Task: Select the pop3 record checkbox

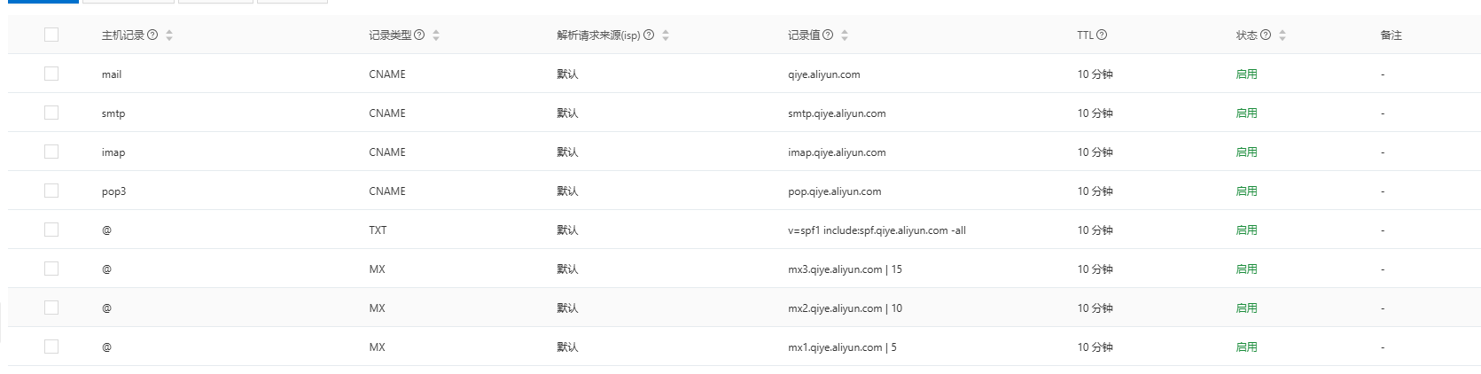Action: click(51, 191)
